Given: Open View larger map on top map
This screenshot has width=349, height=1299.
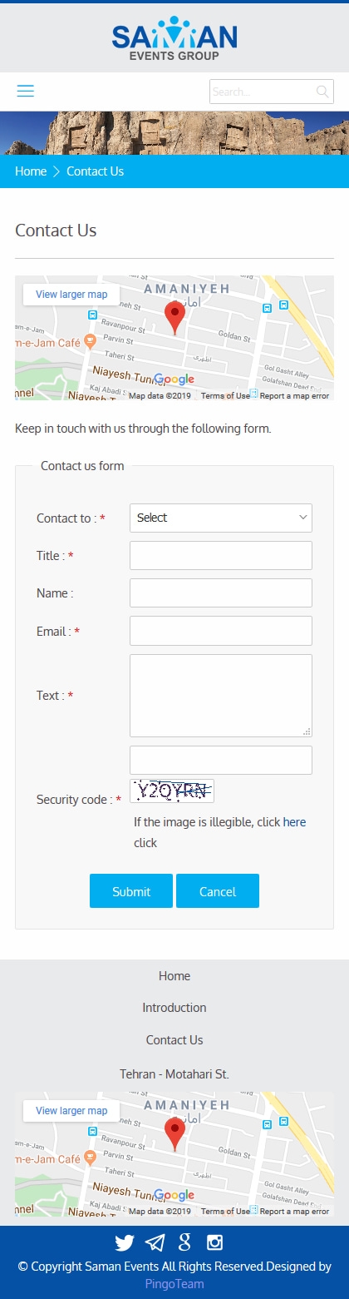Looking at the screenshot, I should [71, 295].
